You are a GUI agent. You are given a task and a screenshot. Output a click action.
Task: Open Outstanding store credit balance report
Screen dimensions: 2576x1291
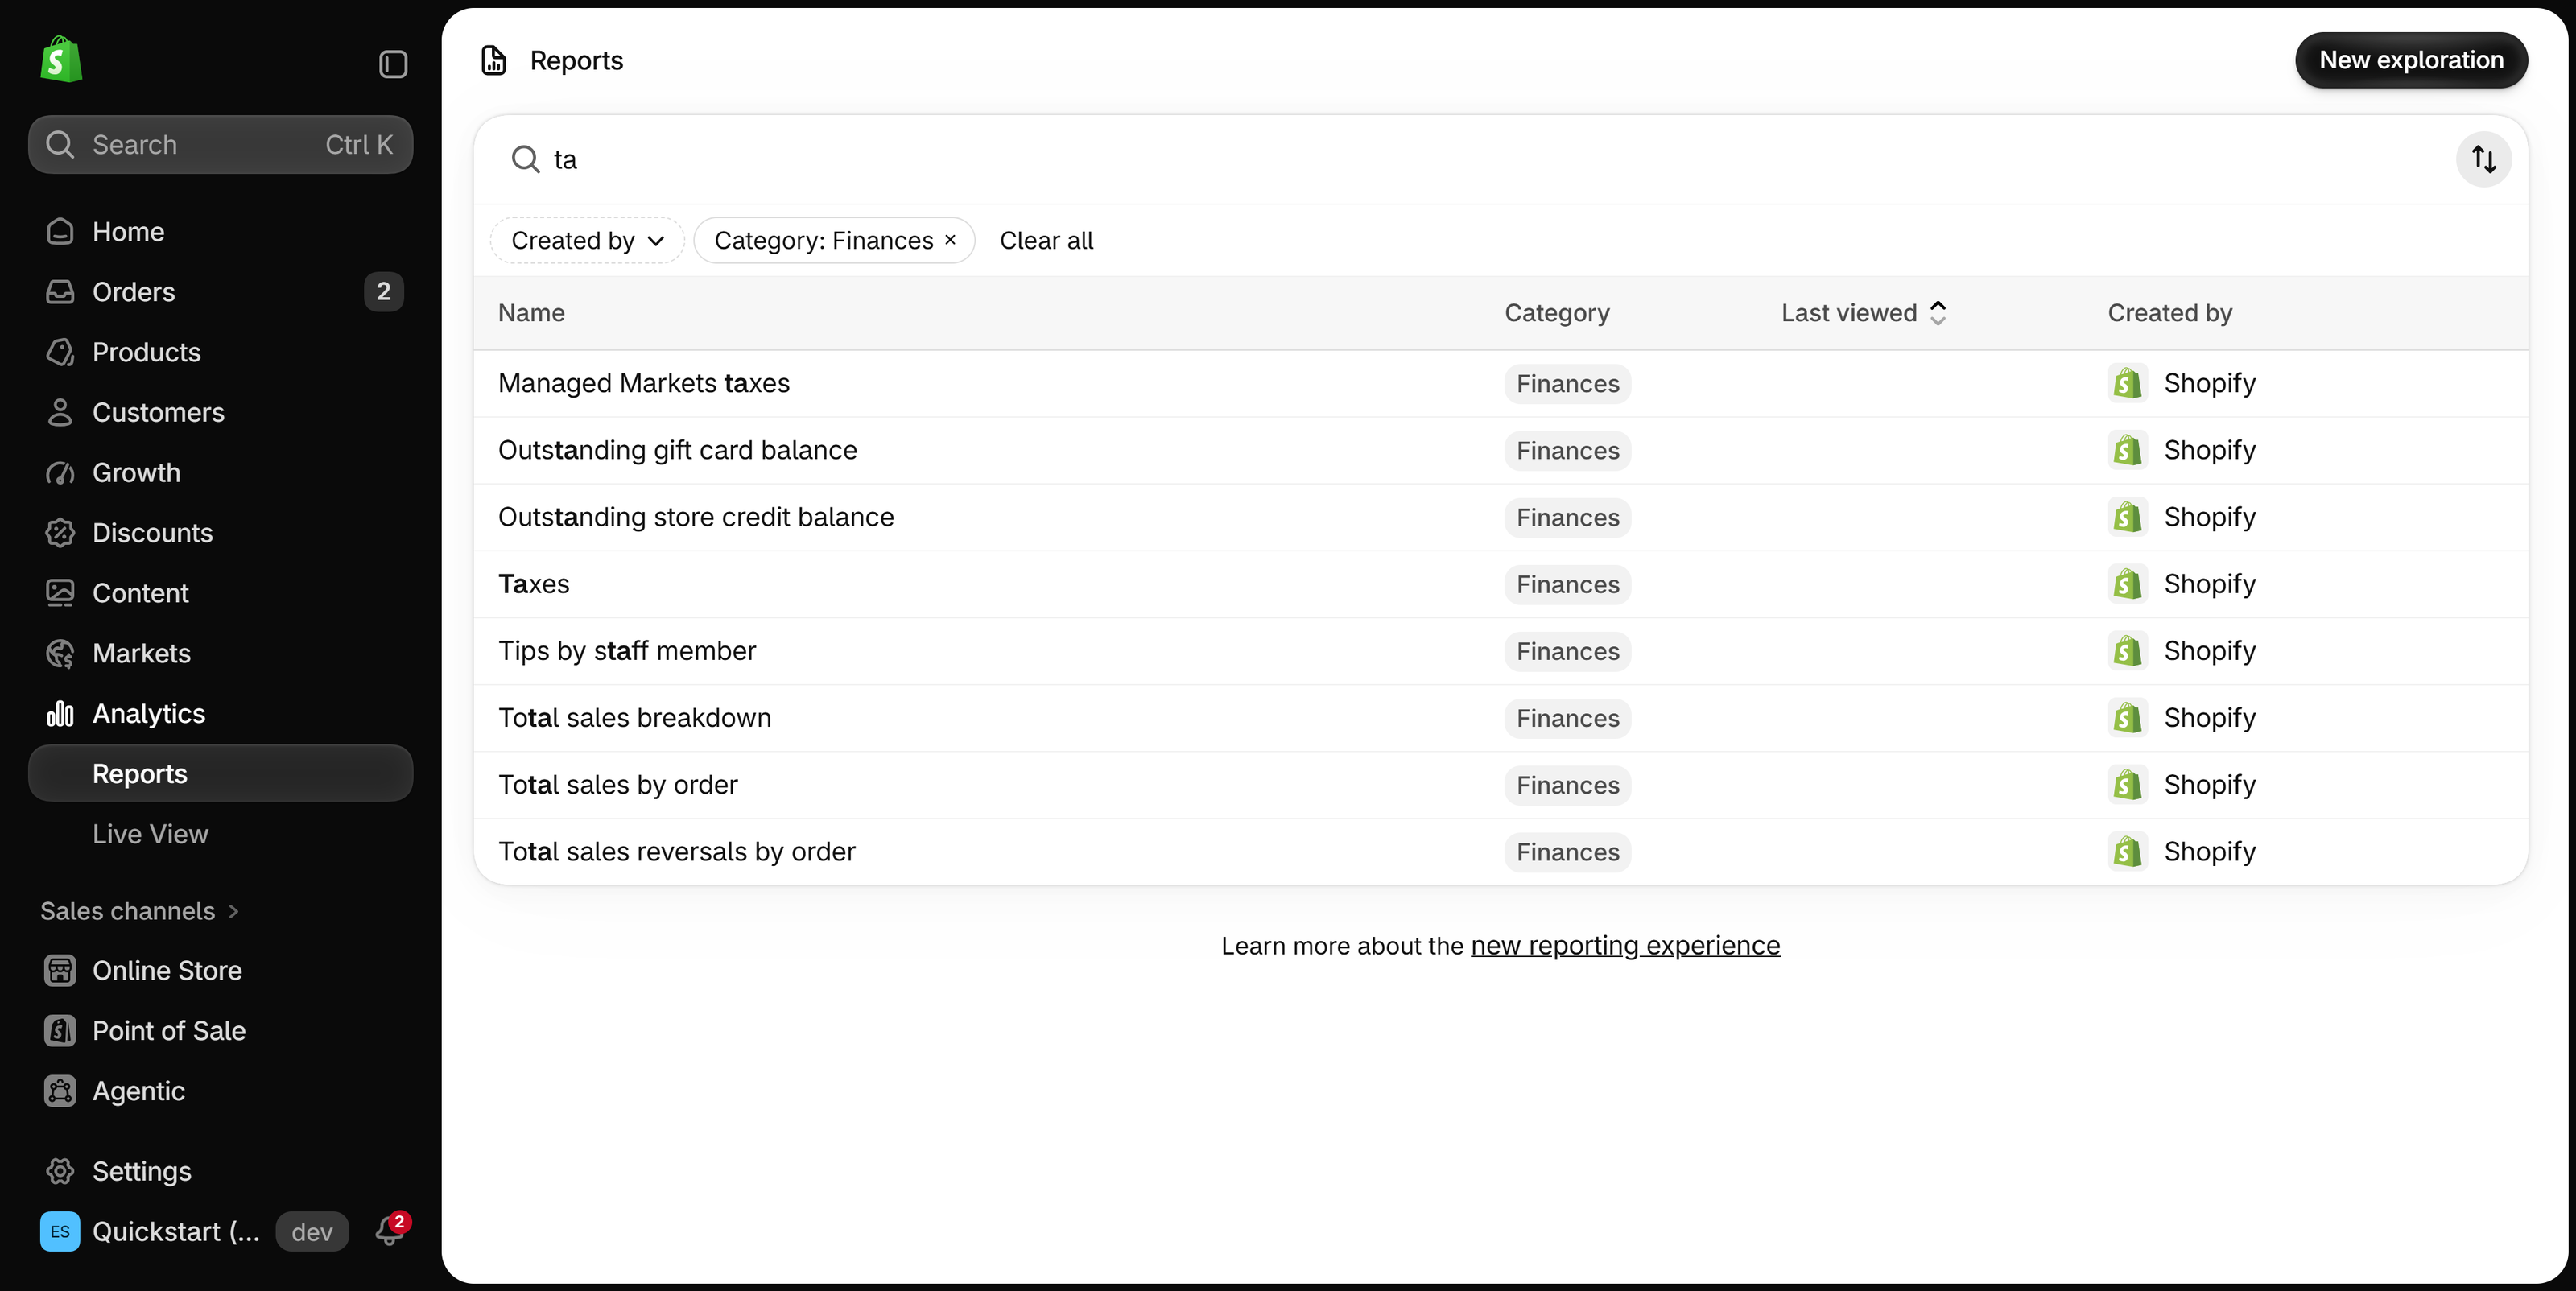point(1500,517)
